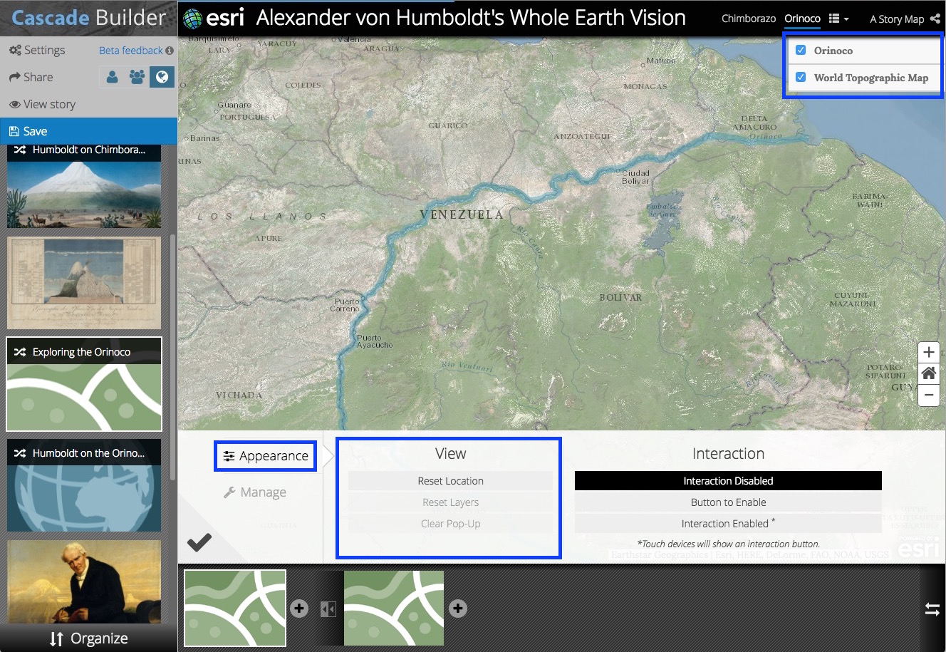Screen dimensions: 946x652
Task: Click the Puerto Ayacucho label on the map
Action: pos(375,341)
